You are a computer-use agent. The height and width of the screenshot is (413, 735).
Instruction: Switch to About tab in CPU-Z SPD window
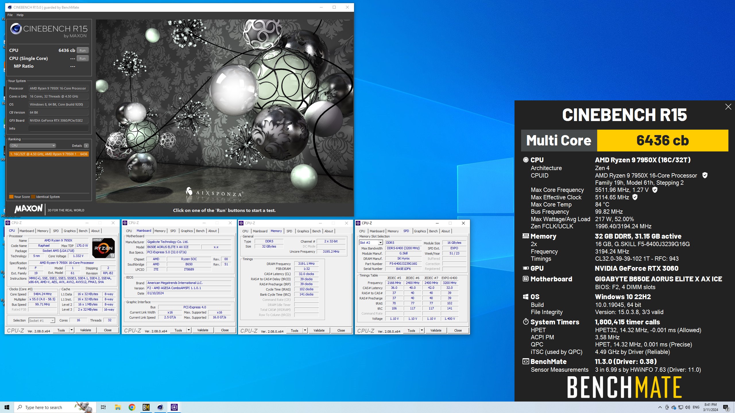coord(446,231)
